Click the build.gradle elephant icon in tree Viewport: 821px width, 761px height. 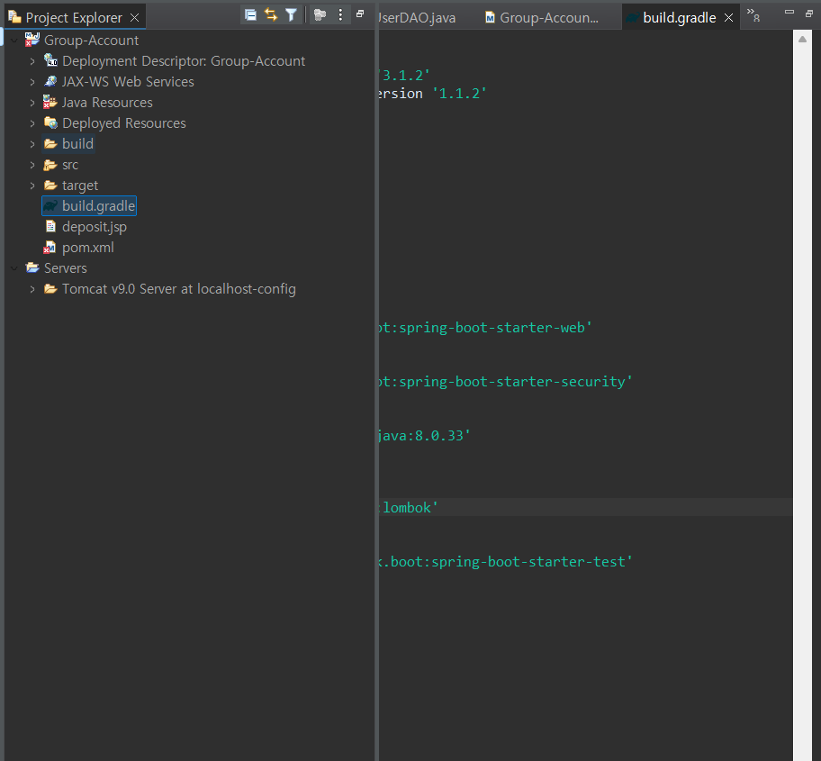point(50,206)
